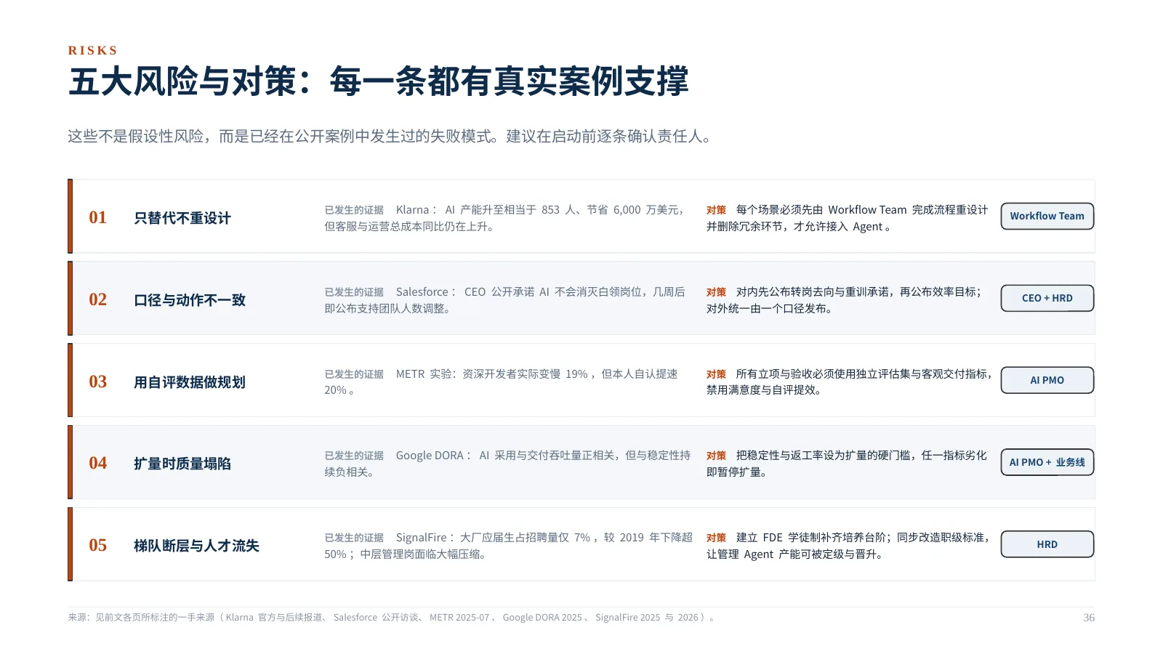This screenshot has height=654, width=1163.
Task: Click risk number 01
Action: [97, 217]
